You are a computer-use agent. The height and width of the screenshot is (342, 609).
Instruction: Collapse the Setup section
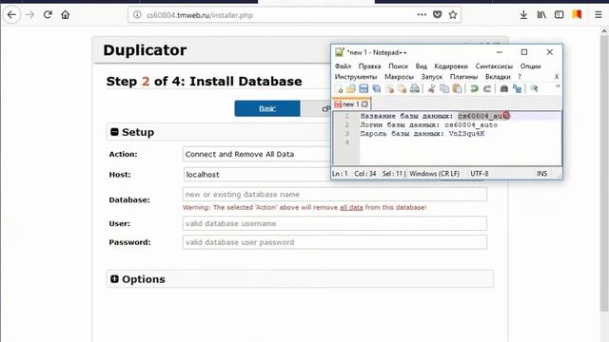(114, 132)
